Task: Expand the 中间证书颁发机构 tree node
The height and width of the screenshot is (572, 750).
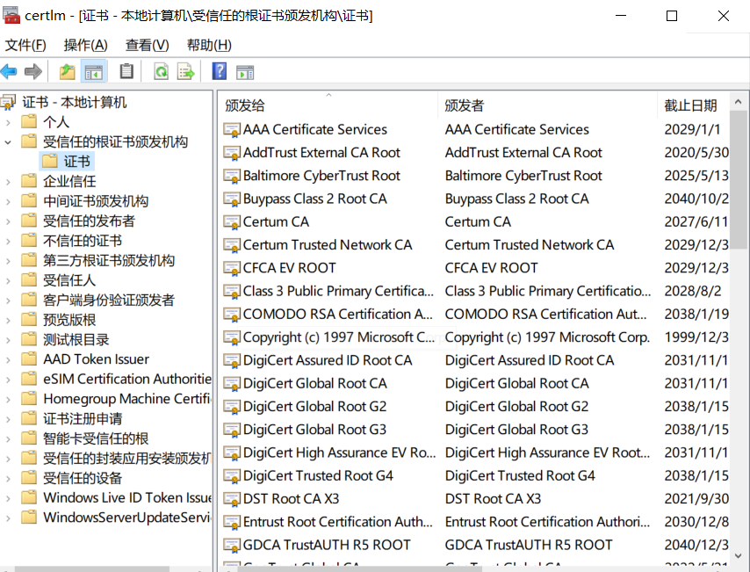Action: coord(8,201)
